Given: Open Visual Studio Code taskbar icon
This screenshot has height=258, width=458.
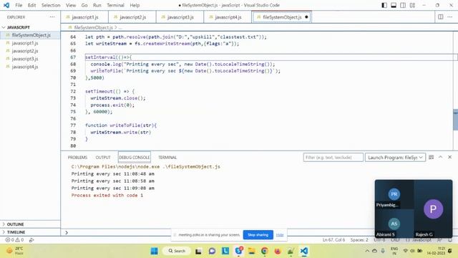Looking at the screenshot, I should pyautogui.click(x=304, y=251).
